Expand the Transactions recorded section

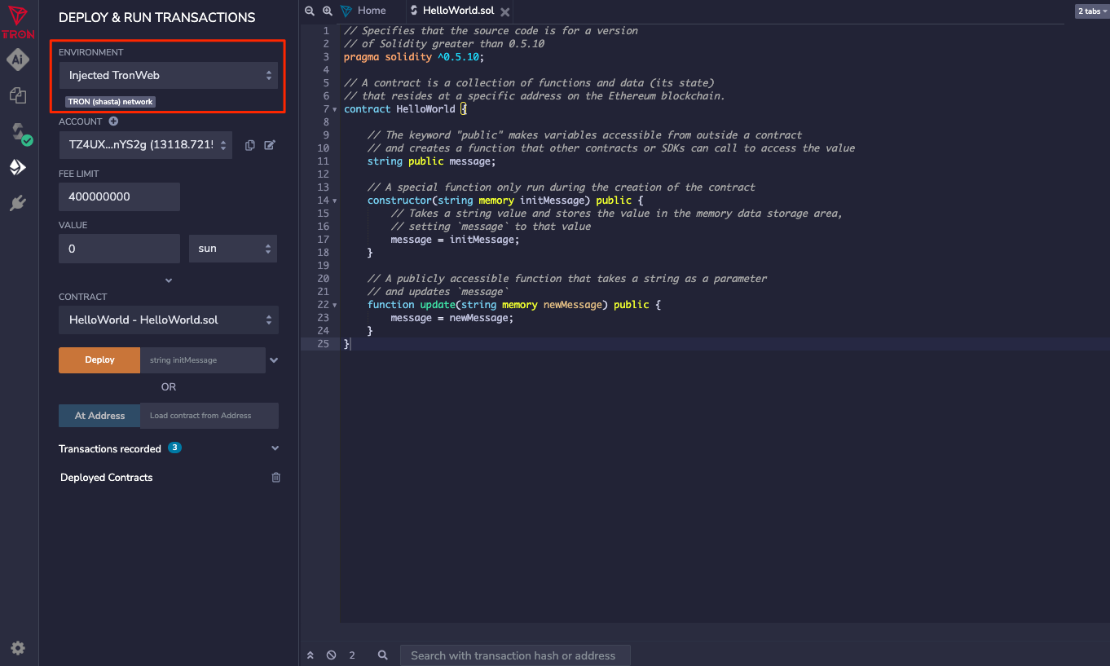click(x=275, y=448)
